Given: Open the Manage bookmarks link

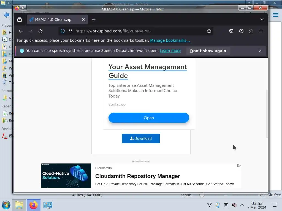Looking at the screenshot, I should click(170, 41).
